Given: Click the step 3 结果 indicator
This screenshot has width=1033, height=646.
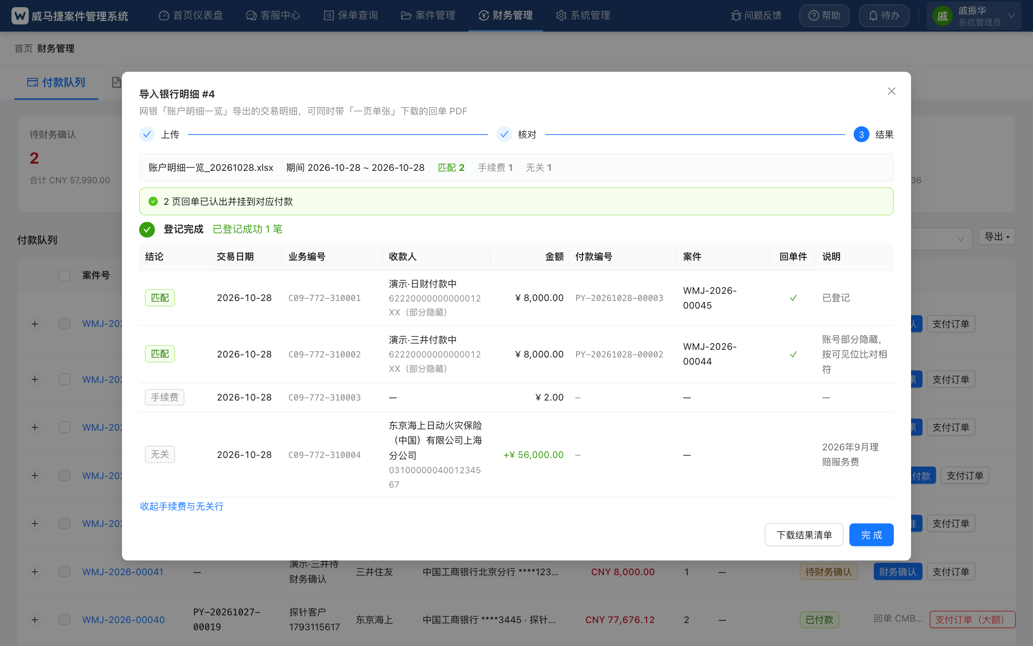Looking at the screenshot, I should tap(861, 134).
